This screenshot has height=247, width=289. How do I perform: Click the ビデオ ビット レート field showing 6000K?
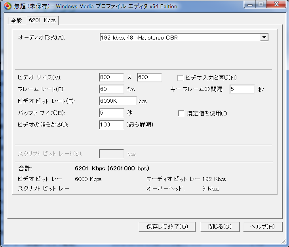coord(118,101)
